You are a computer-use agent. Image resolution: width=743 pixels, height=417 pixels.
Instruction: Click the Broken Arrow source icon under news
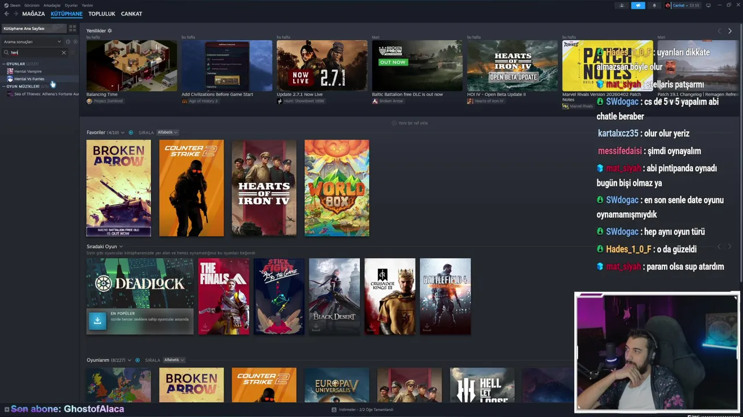375,101
